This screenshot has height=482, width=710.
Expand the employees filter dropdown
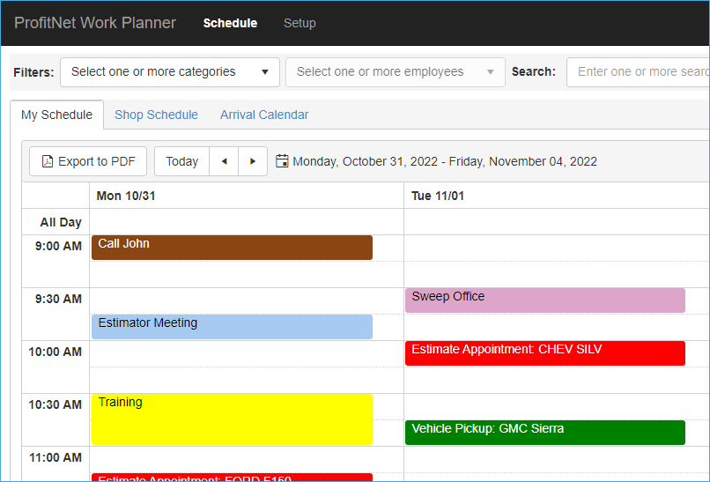395,72
